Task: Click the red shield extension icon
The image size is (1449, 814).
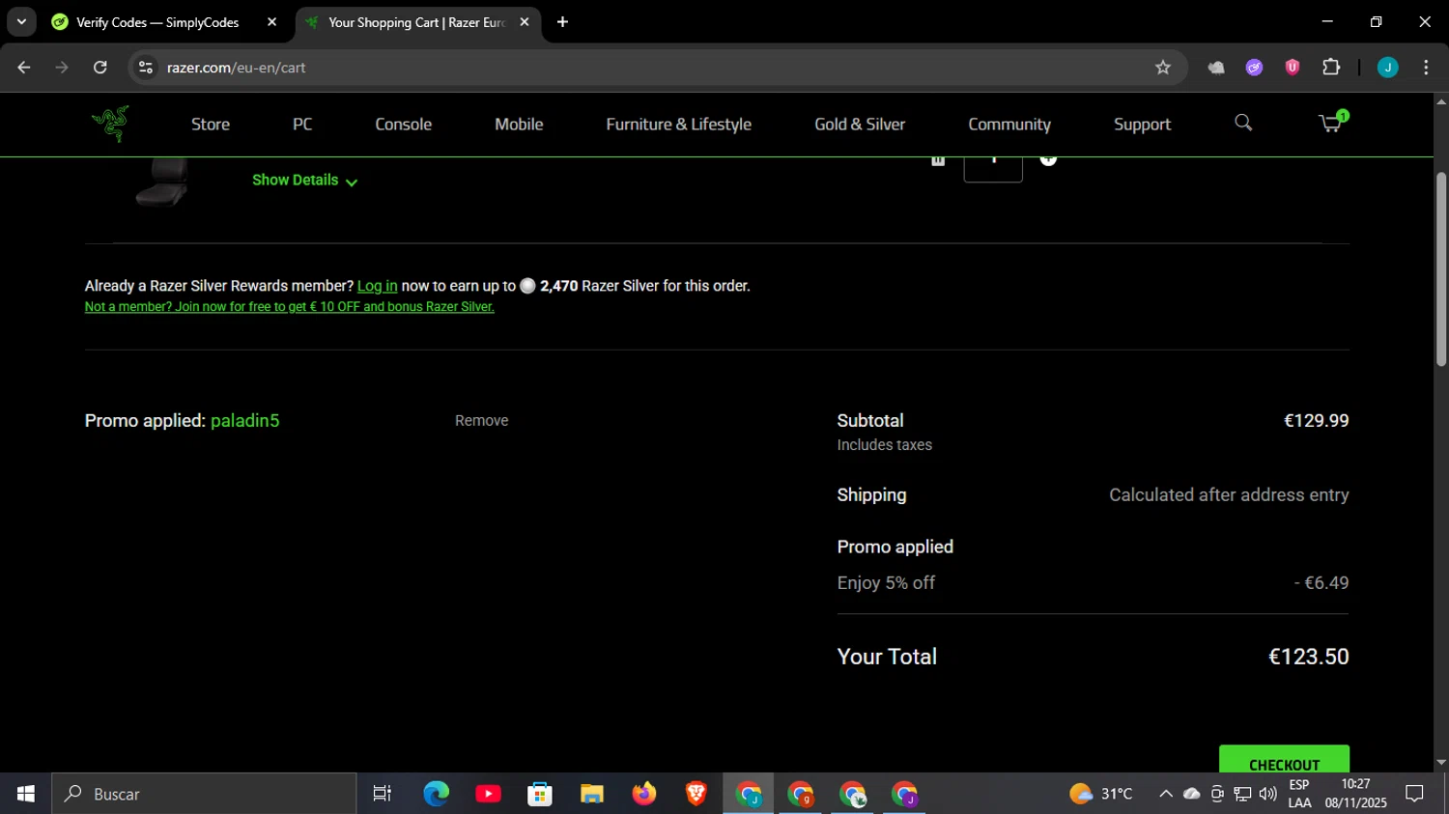Action: coord(1293,68)
